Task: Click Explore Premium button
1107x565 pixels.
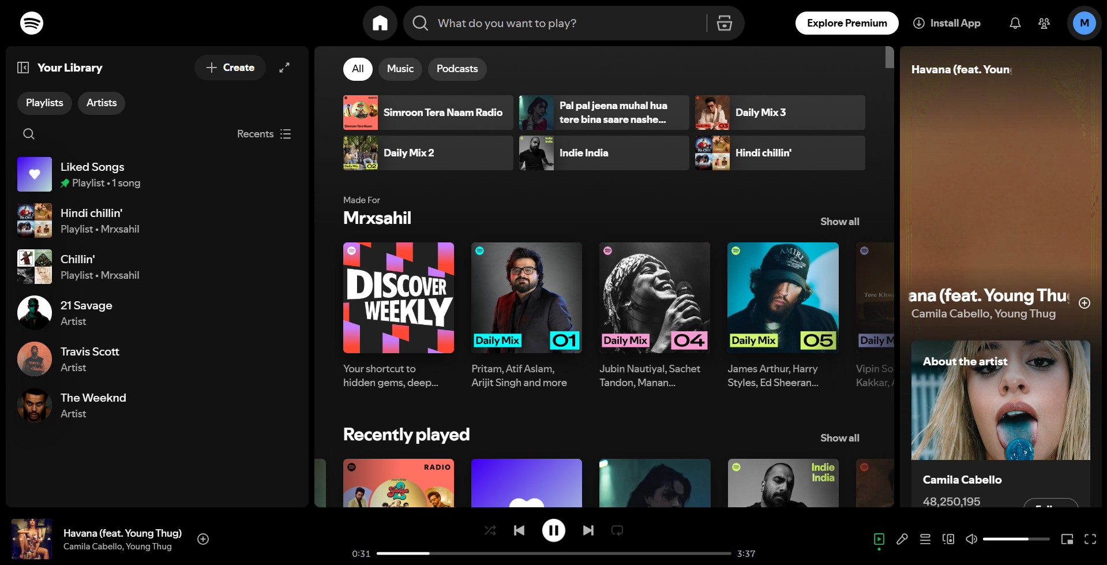Action: coord(847,23)
